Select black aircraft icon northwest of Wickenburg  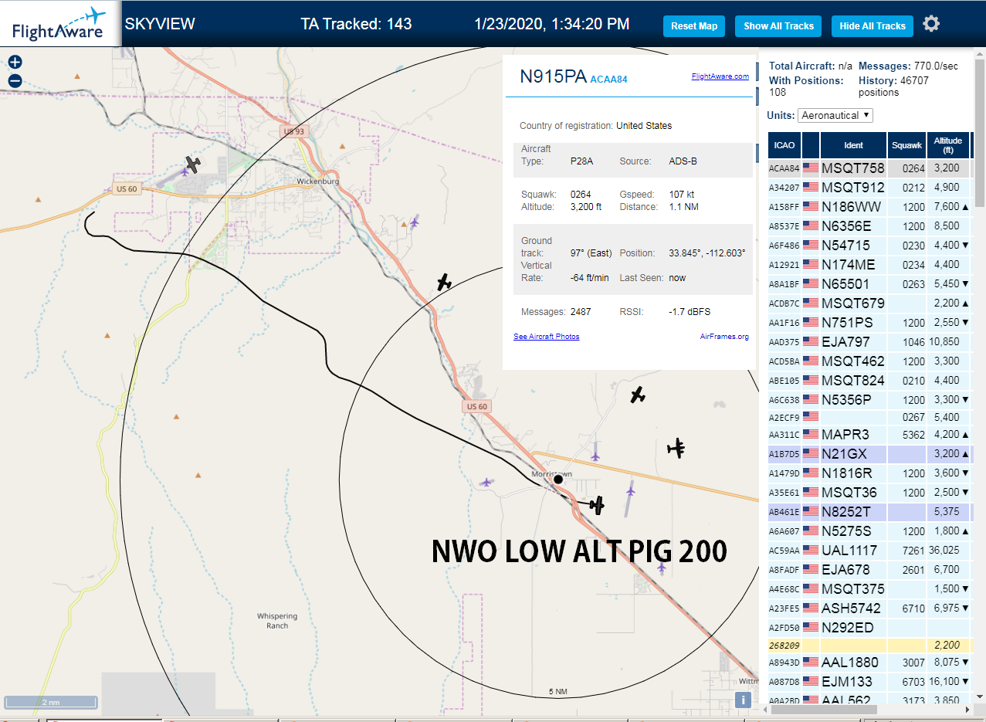pos(192,164)
